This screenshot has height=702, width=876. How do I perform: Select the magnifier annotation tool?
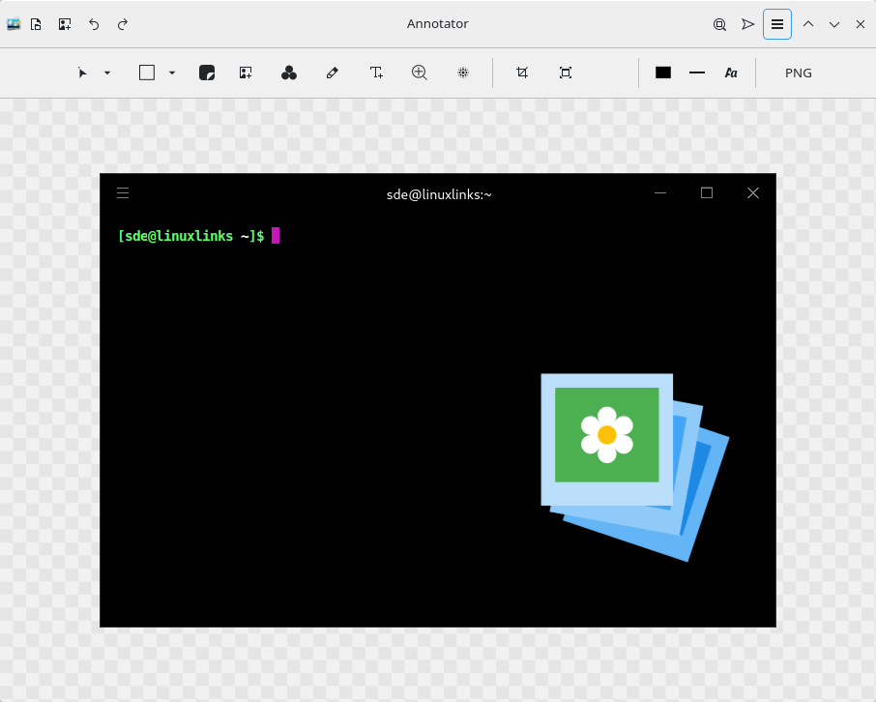[420, 73]
